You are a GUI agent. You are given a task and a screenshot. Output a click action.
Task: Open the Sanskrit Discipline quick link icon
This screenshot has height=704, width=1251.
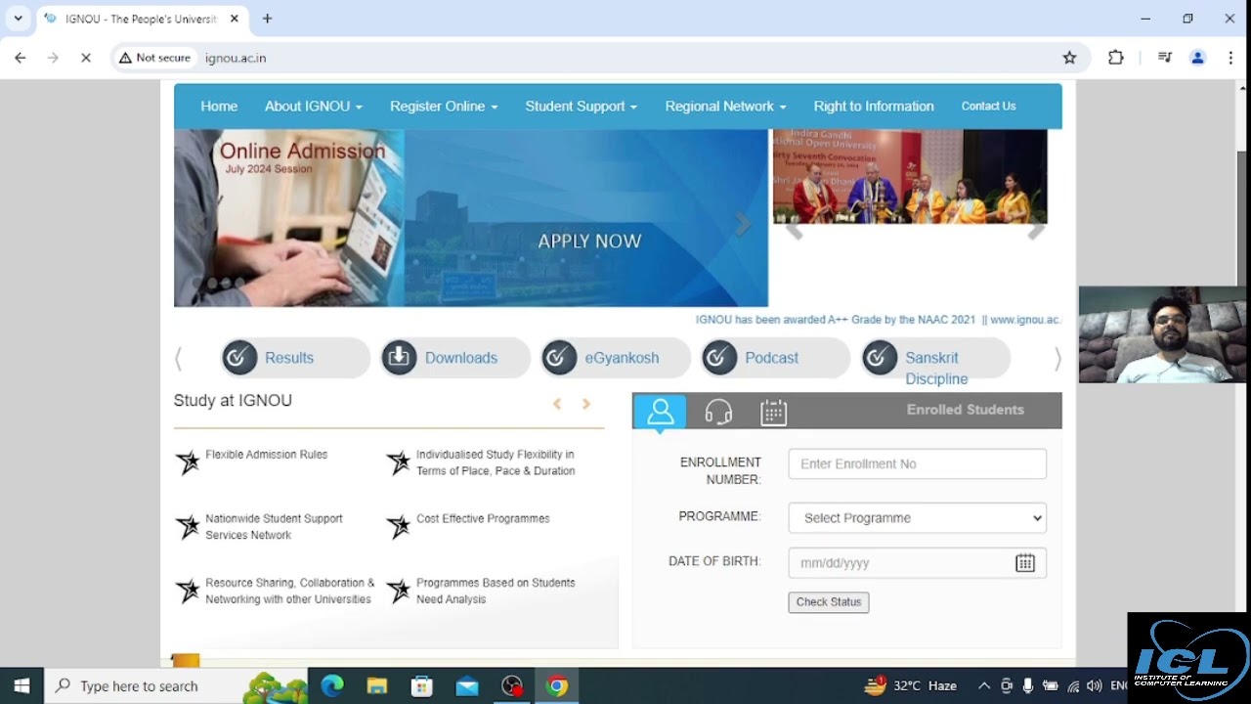pos(880,358)
